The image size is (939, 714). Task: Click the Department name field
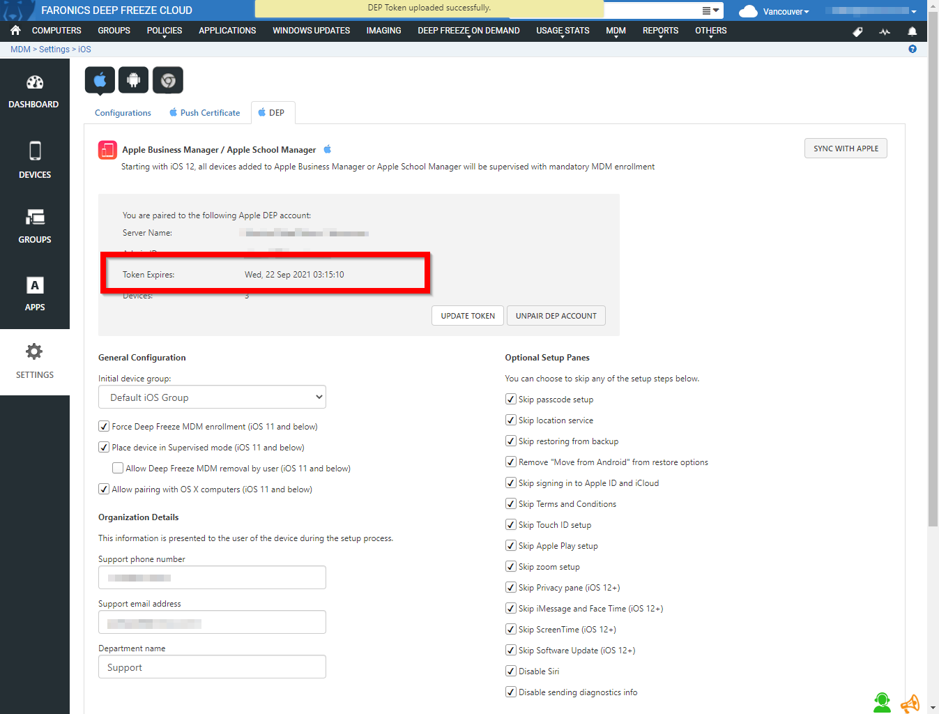click(212, 667)
